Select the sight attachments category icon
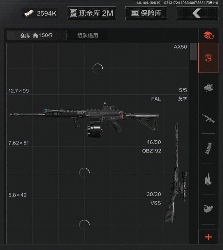Screen dimensions: 223x250 (x=208, y=209)
